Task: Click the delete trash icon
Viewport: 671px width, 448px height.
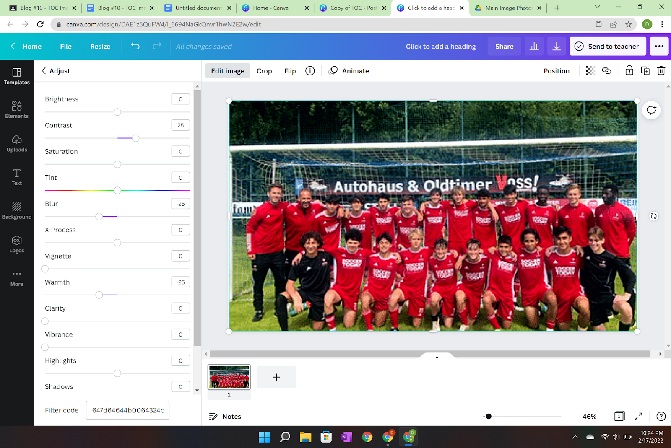Action: (x=661, y=71)
